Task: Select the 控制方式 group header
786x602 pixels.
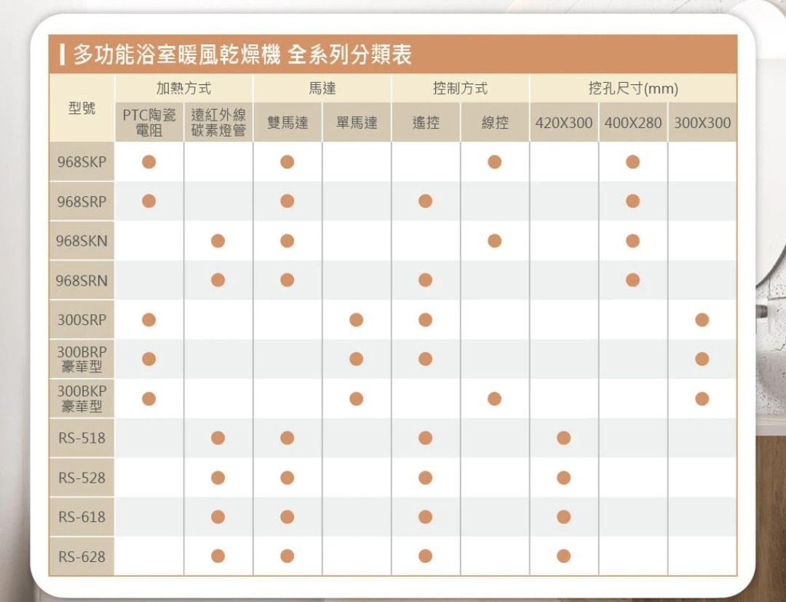Action: click(x=460, y=89)
